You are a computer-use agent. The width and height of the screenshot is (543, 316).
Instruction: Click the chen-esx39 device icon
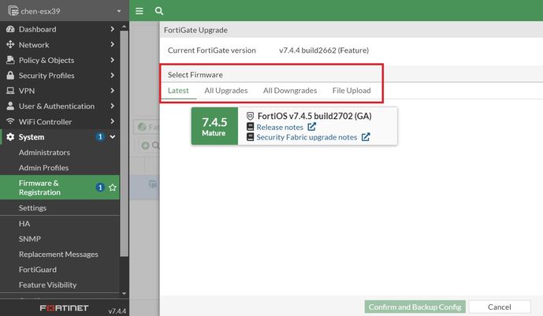pos(13,11)
